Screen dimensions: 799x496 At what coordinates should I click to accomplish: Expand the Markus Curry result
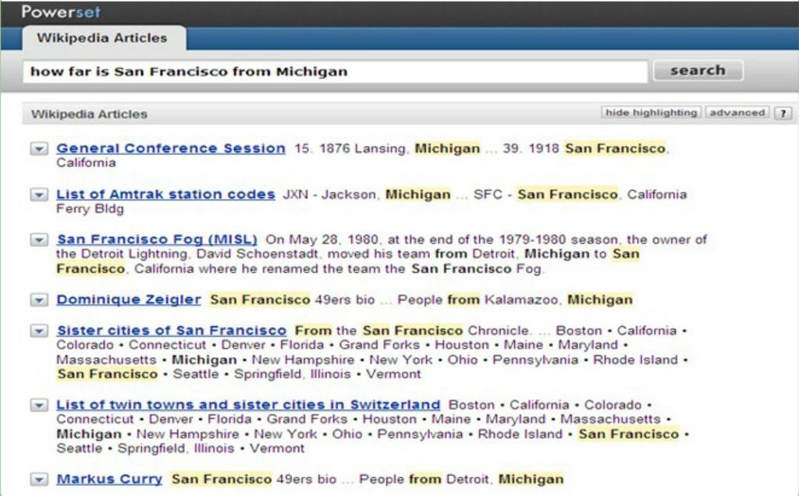coord(39,480)
